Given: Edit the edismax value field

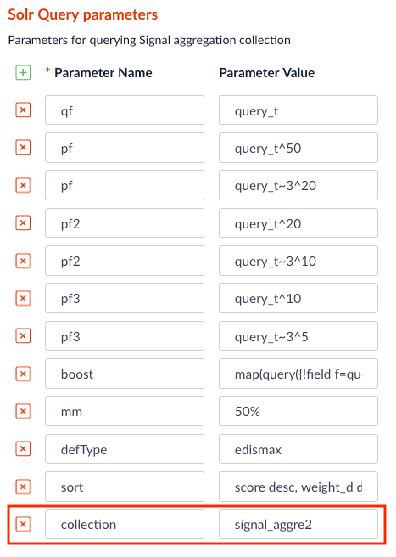Looking at the screenshot, I should pyautogui.click(x=298, y=449).
